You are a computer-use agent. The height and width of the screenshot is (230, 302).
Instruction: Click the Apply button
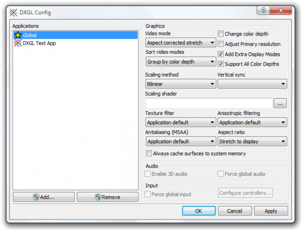(x=271, y=211)
